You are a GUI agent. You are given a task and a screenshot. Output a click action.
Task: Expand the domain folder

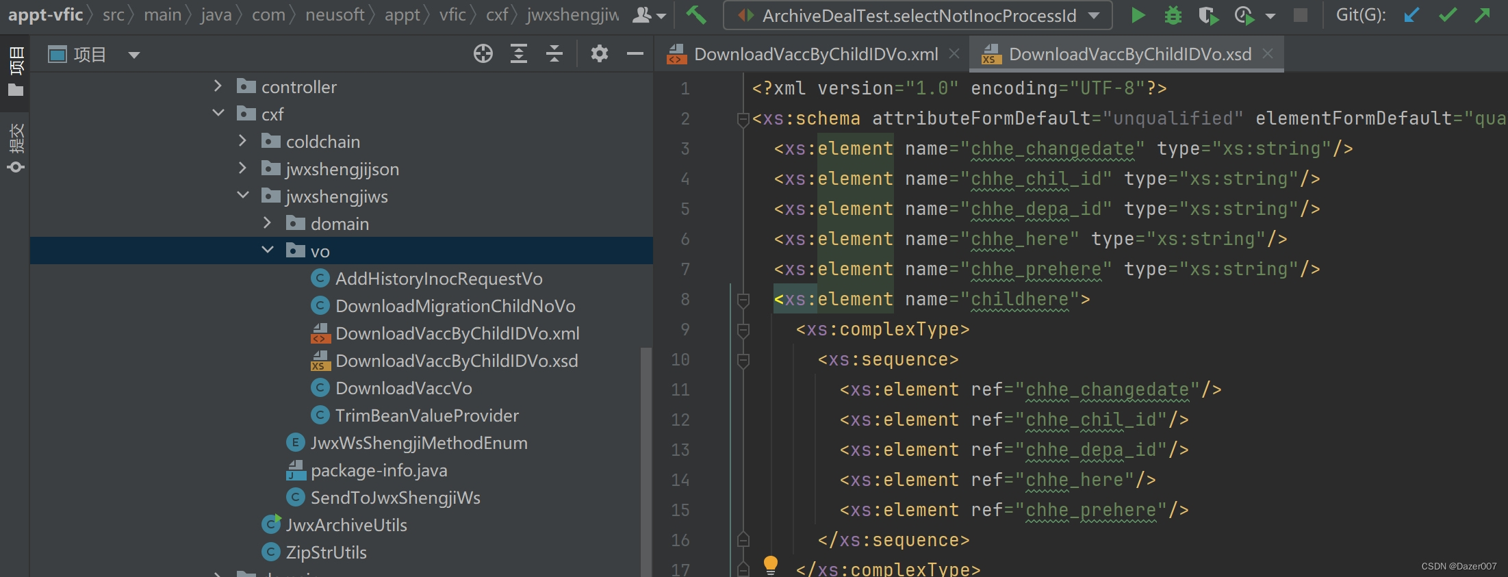[267, 223]
